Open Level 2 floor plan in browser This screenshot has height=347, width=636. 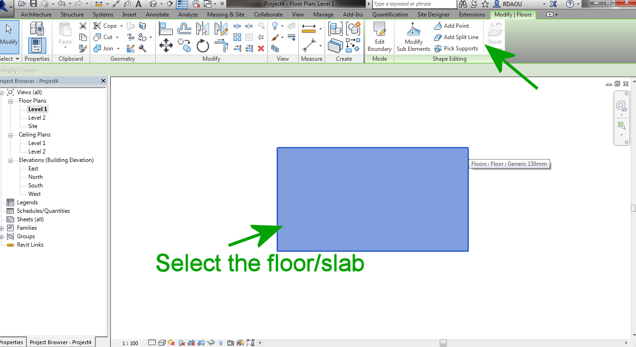tap(37, 118)
